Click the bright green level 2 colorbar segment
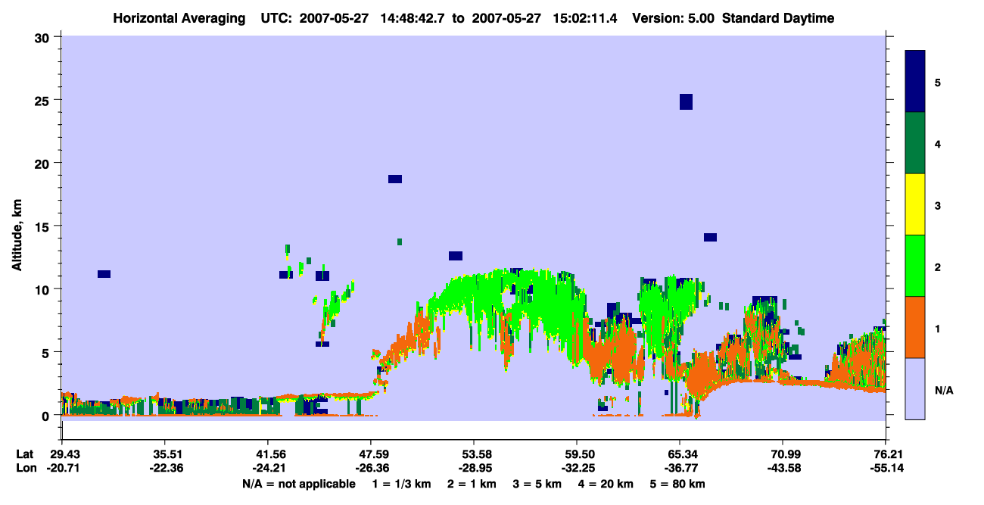 915,266
